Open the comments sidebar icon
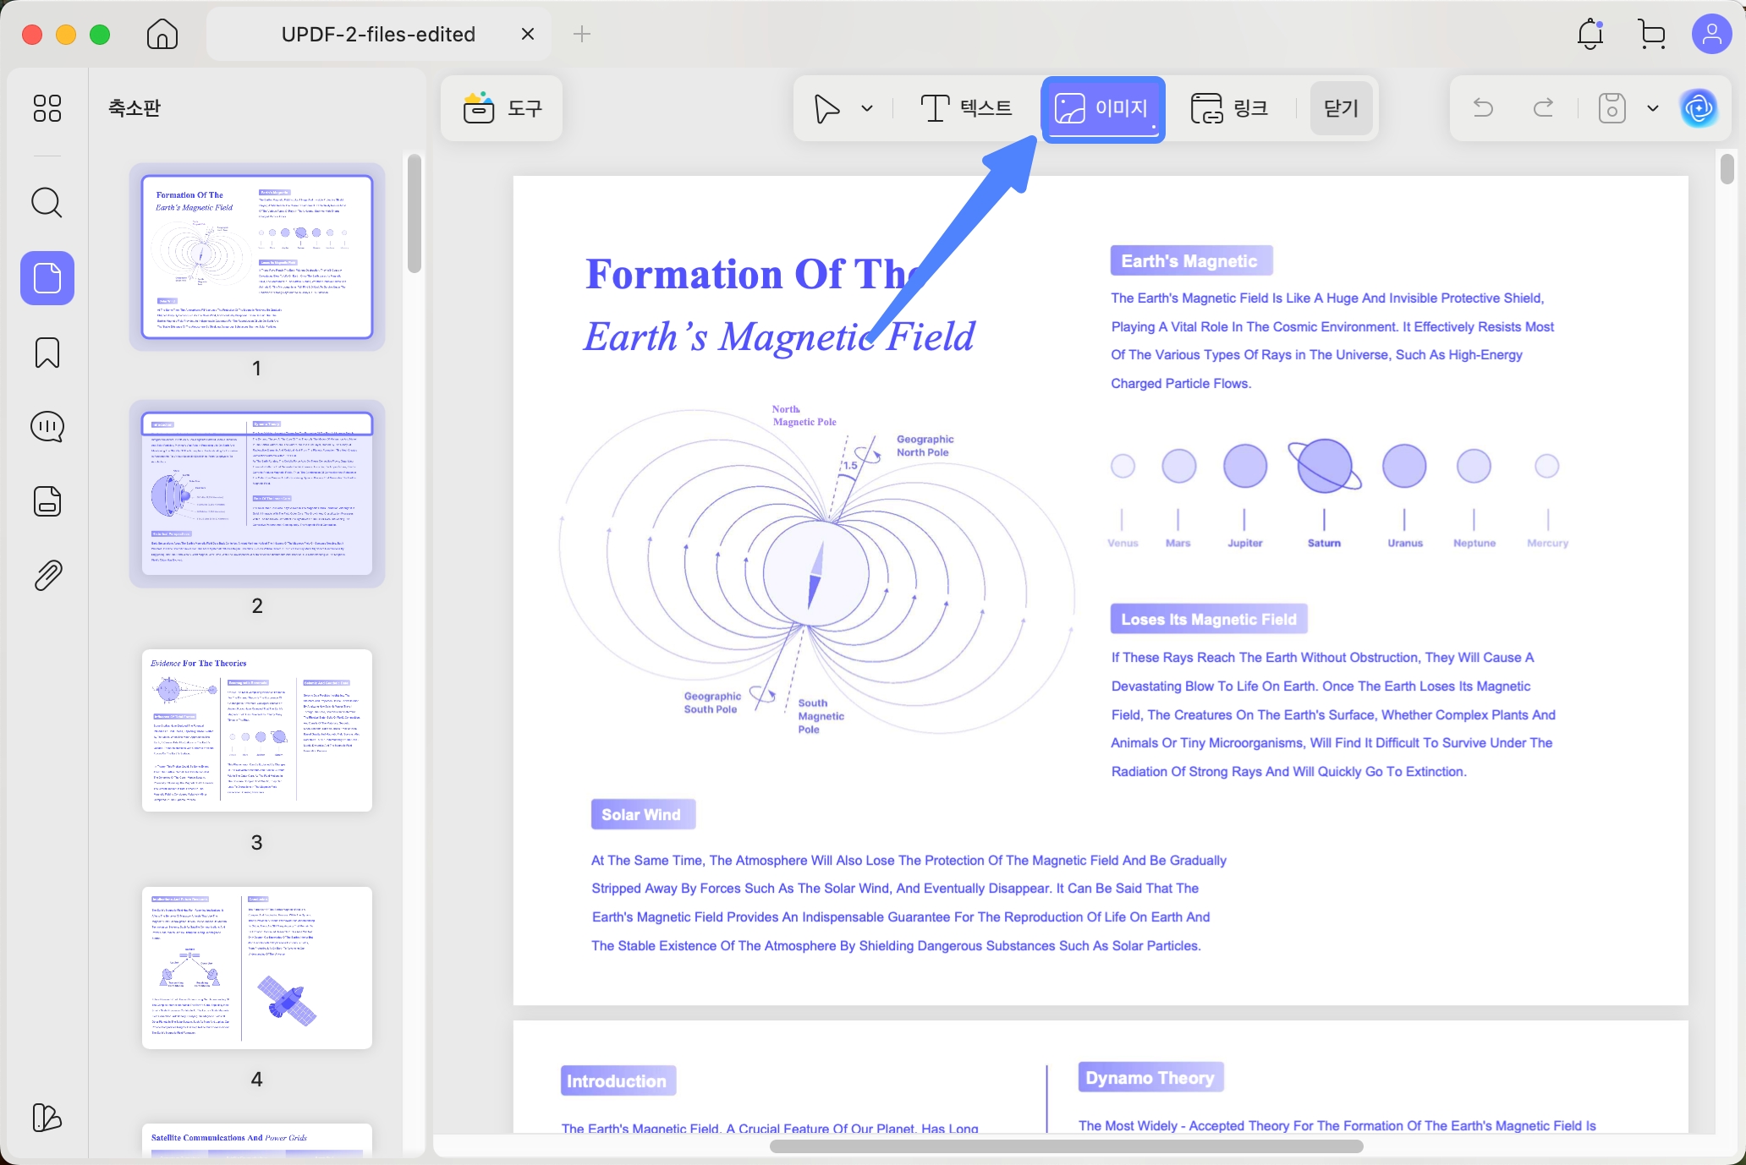 (47, 427)
